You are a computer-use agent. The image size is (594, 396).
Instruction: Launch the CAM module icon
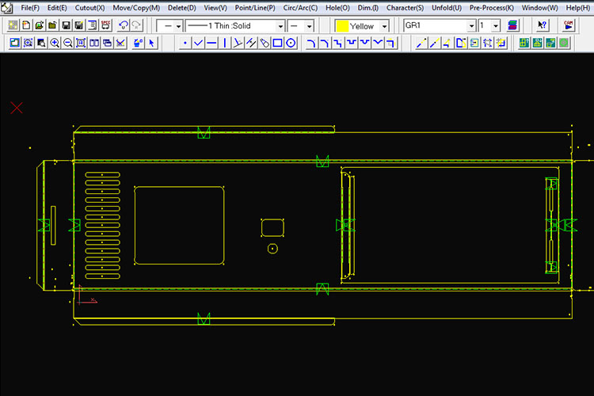coord(568,26)
